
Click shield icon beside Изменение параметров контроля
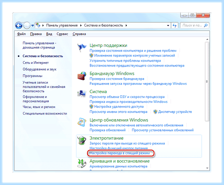tap(91, 55)
